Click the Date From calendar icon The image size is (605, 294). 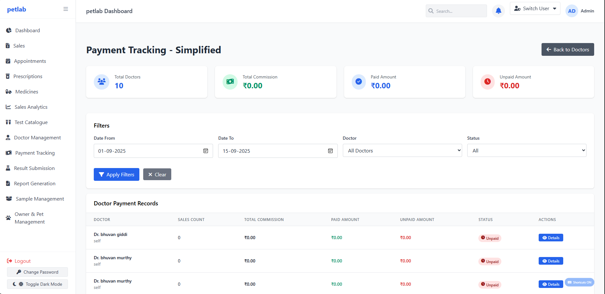coord(205,151)
